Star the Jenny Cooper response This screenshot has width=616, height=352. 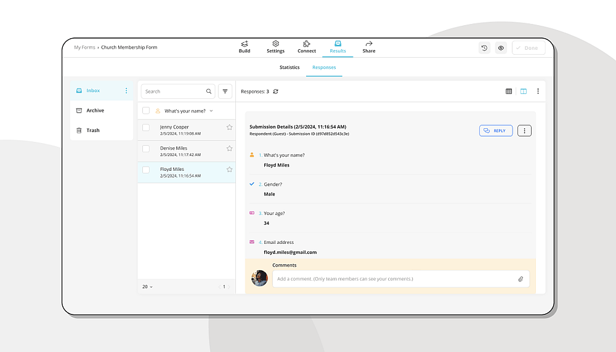point(229,127)
